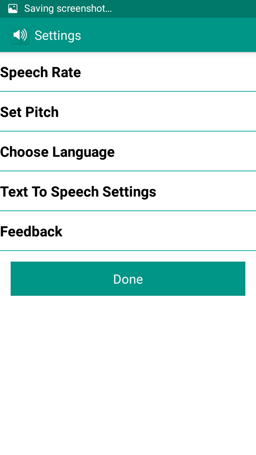Viewport: 256px width, 455px height.
Task: Adjust speech speed via Speech Rate row
Action: [x=128, y=73]
